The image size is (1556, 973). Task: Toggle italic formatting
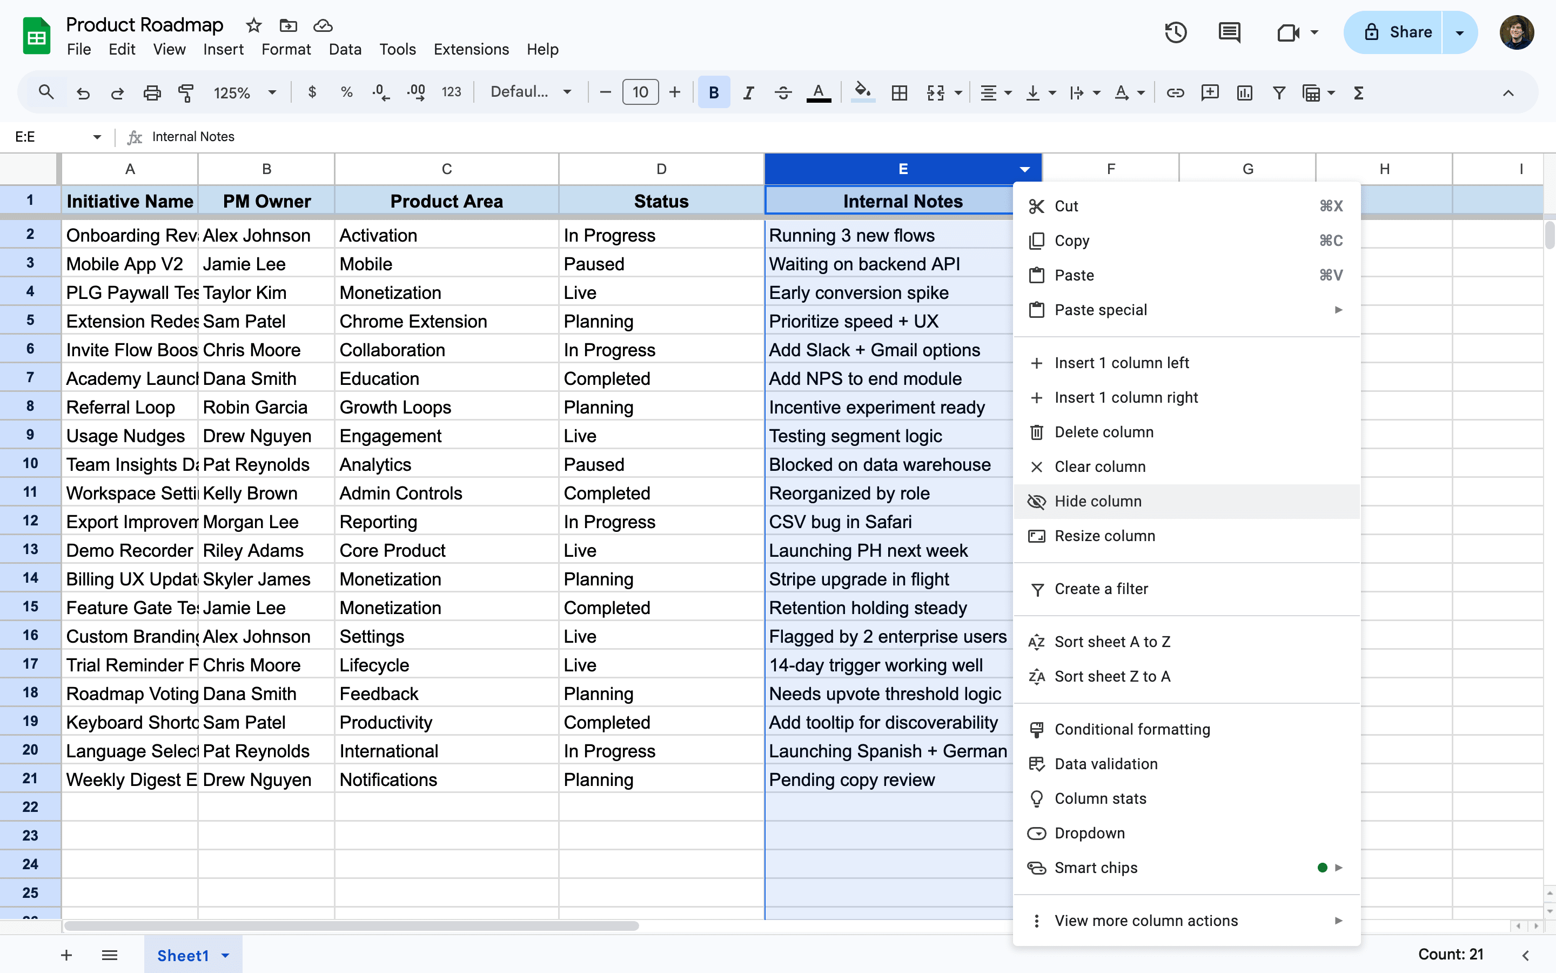pos(748,92)
